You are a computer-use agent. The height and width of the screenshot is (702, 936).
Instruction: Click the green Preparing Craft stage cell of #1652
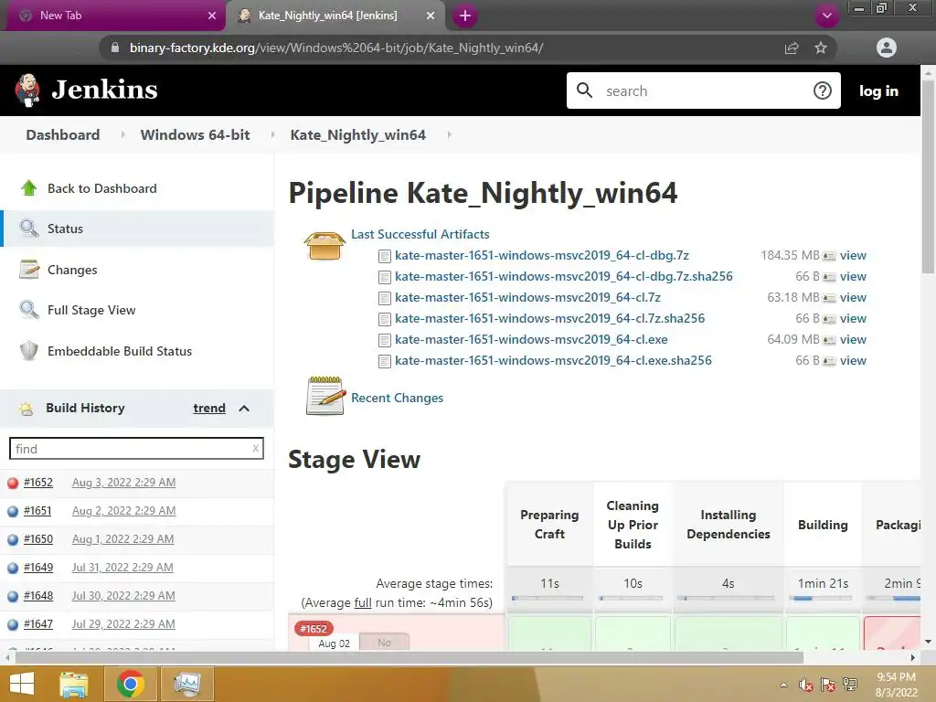point(549,633)
